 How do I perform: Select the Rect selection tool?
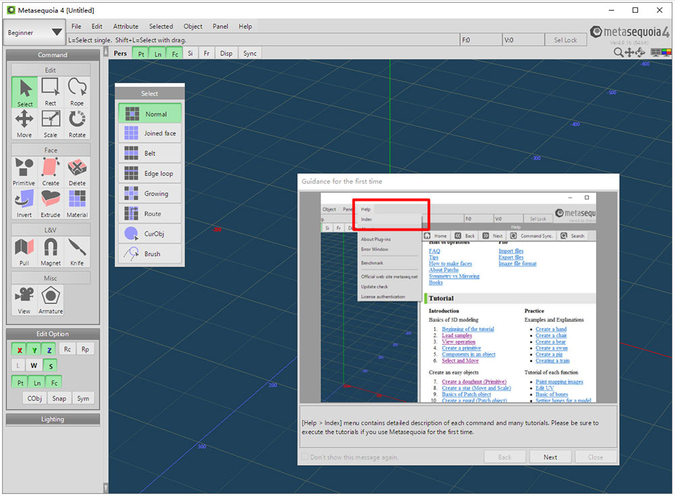tap(51, 92)
